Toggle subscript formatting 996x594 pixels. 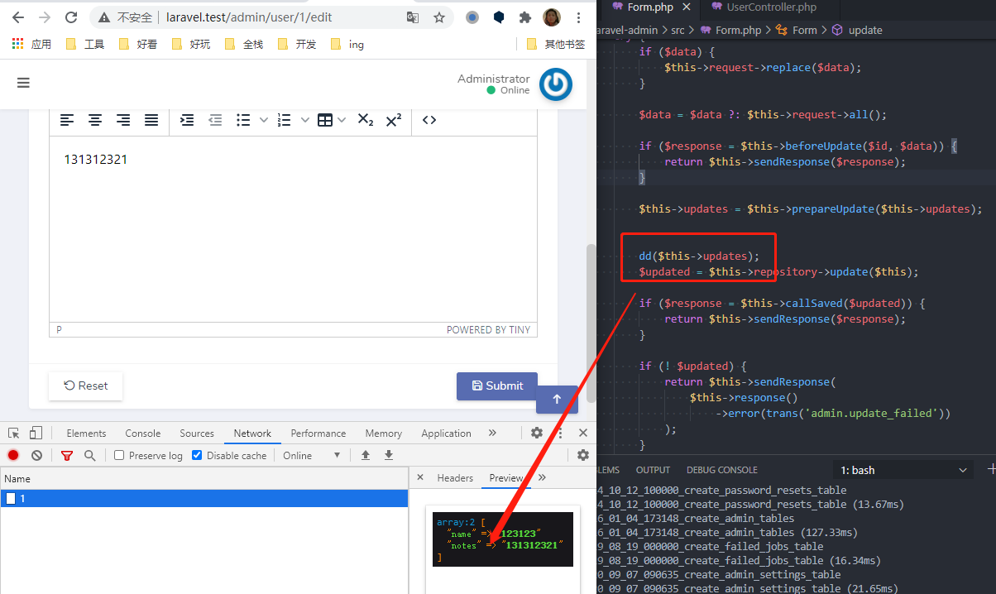(365, 120)
